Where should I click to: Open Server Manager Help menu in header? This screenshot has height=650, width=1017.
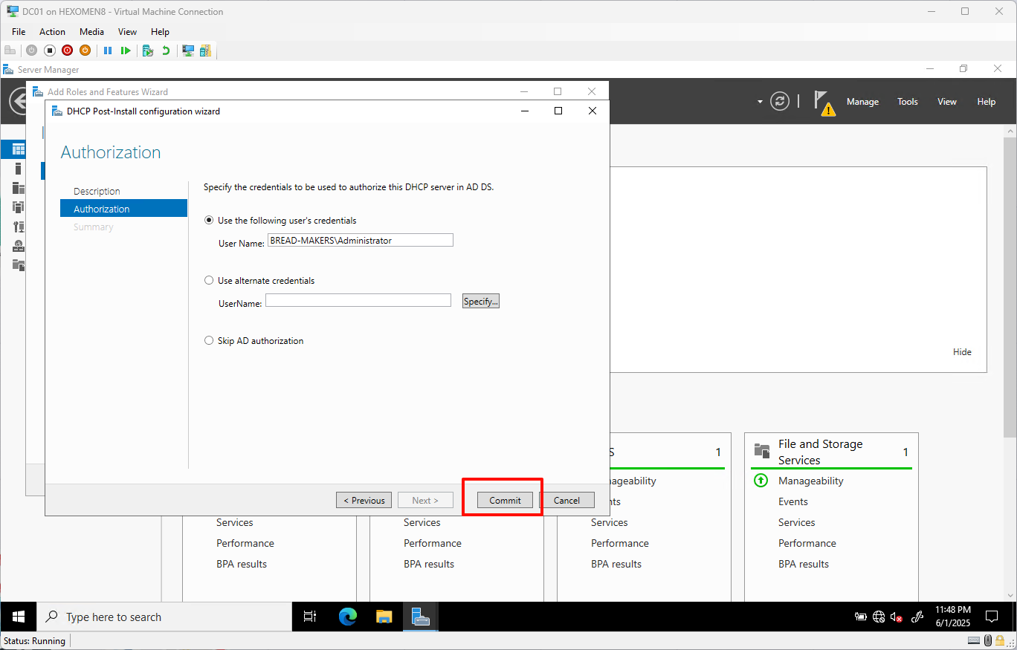click(x=987, y=102)
